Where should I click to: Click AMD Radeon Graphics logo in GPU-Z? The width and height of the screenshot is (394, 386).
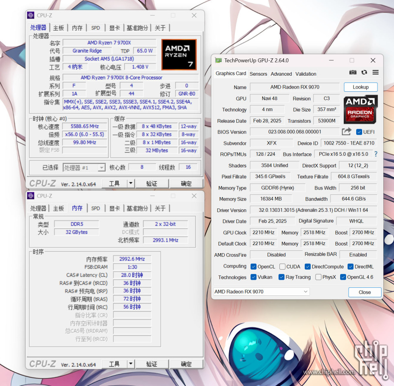click(x=360, y=109)
